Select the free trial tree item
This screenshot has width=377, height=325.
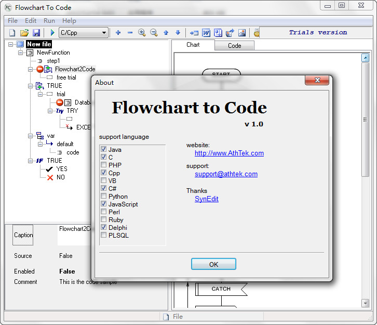click(x=66, y=77)
